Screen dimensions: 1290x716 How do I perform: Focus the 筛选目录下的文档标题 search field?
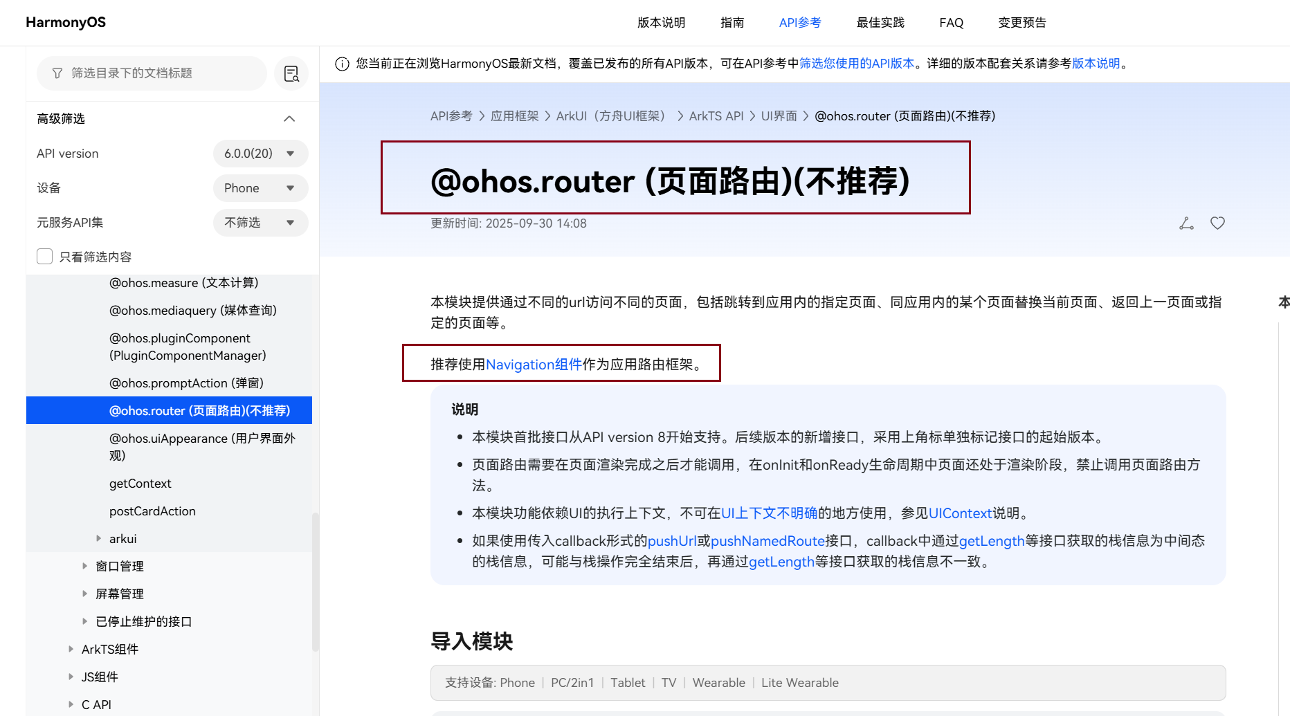coord(152,73)
